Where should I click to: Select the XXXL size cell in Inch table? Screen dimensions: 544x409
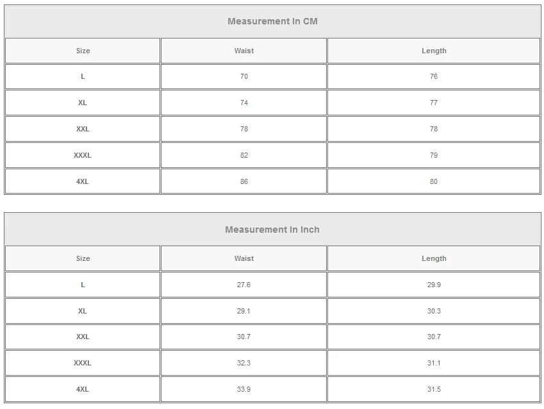83,363
